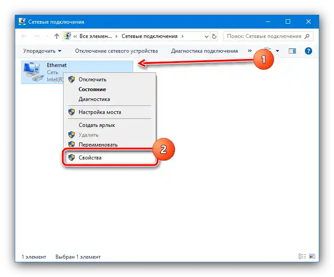The image size is (334, 277).
Task: Click the address bar location icon
Action: (68, 36)
